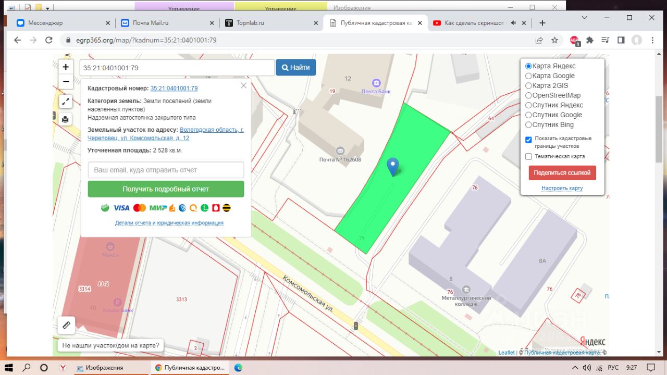This screenshot has height=375, width=667.
Task: Print the map using printer icon
Action: click(x=66, y=119)
